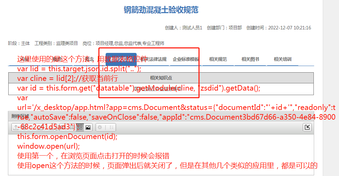This screenshot has width=339, height=176.
Task: Open the 相关规范 tab
Action: coord(218,59)
